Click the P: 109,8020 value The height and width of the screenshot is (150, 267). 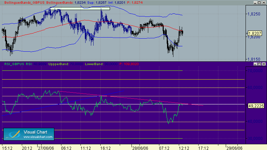129,64
